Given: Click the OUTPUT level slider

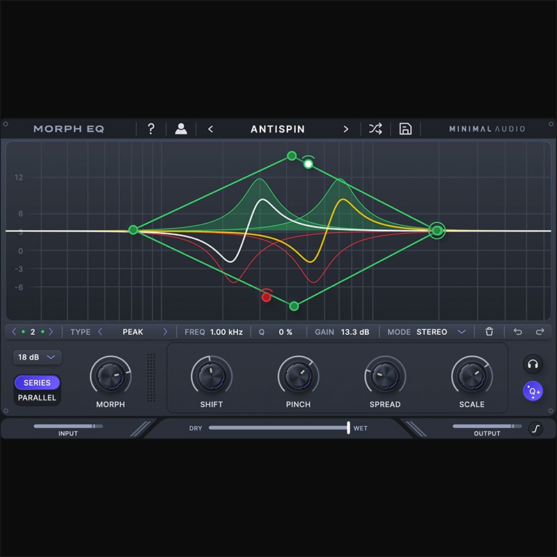Looking at the screenshot, I should coord(487,426).
